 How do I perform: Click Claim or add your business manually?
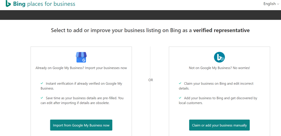pos(219,125)
